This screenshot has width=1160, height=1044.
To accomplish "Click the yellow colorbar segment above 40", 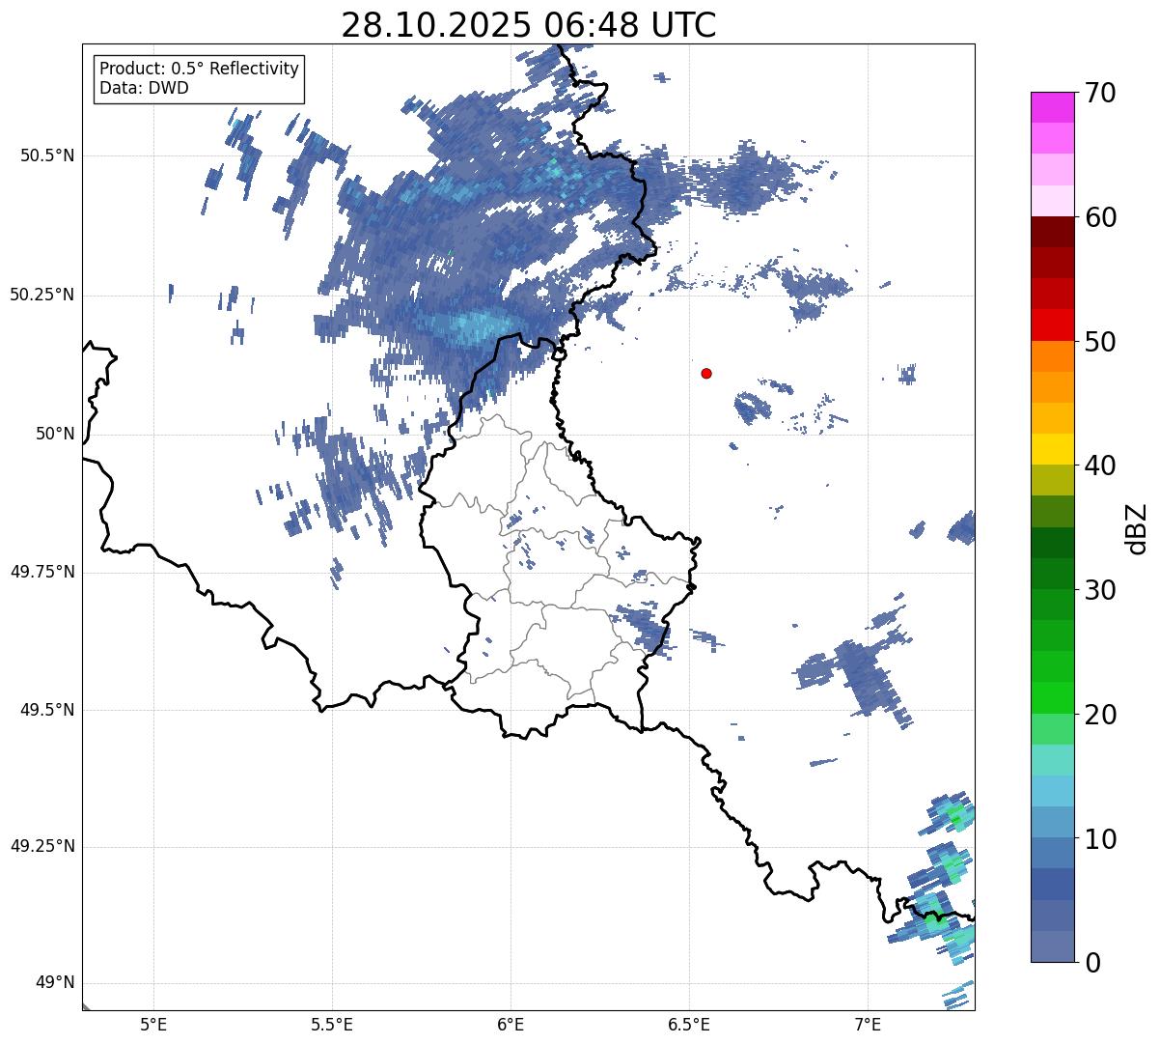I will 1053,449.
